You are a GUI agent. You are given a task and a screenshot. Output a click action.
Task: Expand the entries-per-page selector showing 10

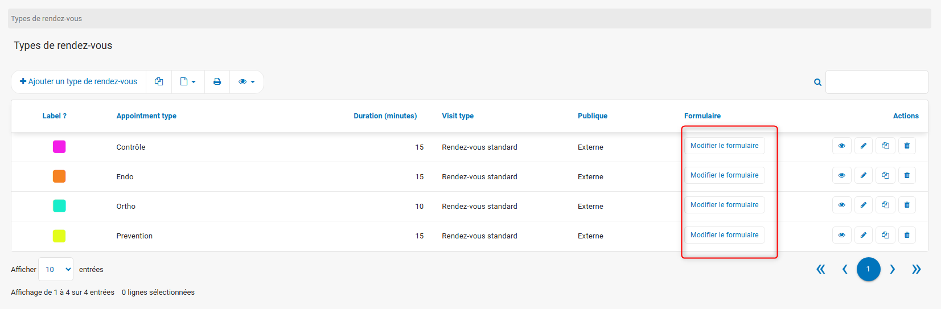56,269
